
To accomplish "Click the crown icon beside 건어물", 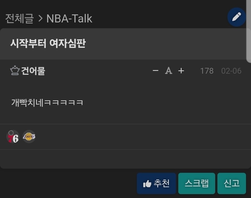I will point(15,70).
